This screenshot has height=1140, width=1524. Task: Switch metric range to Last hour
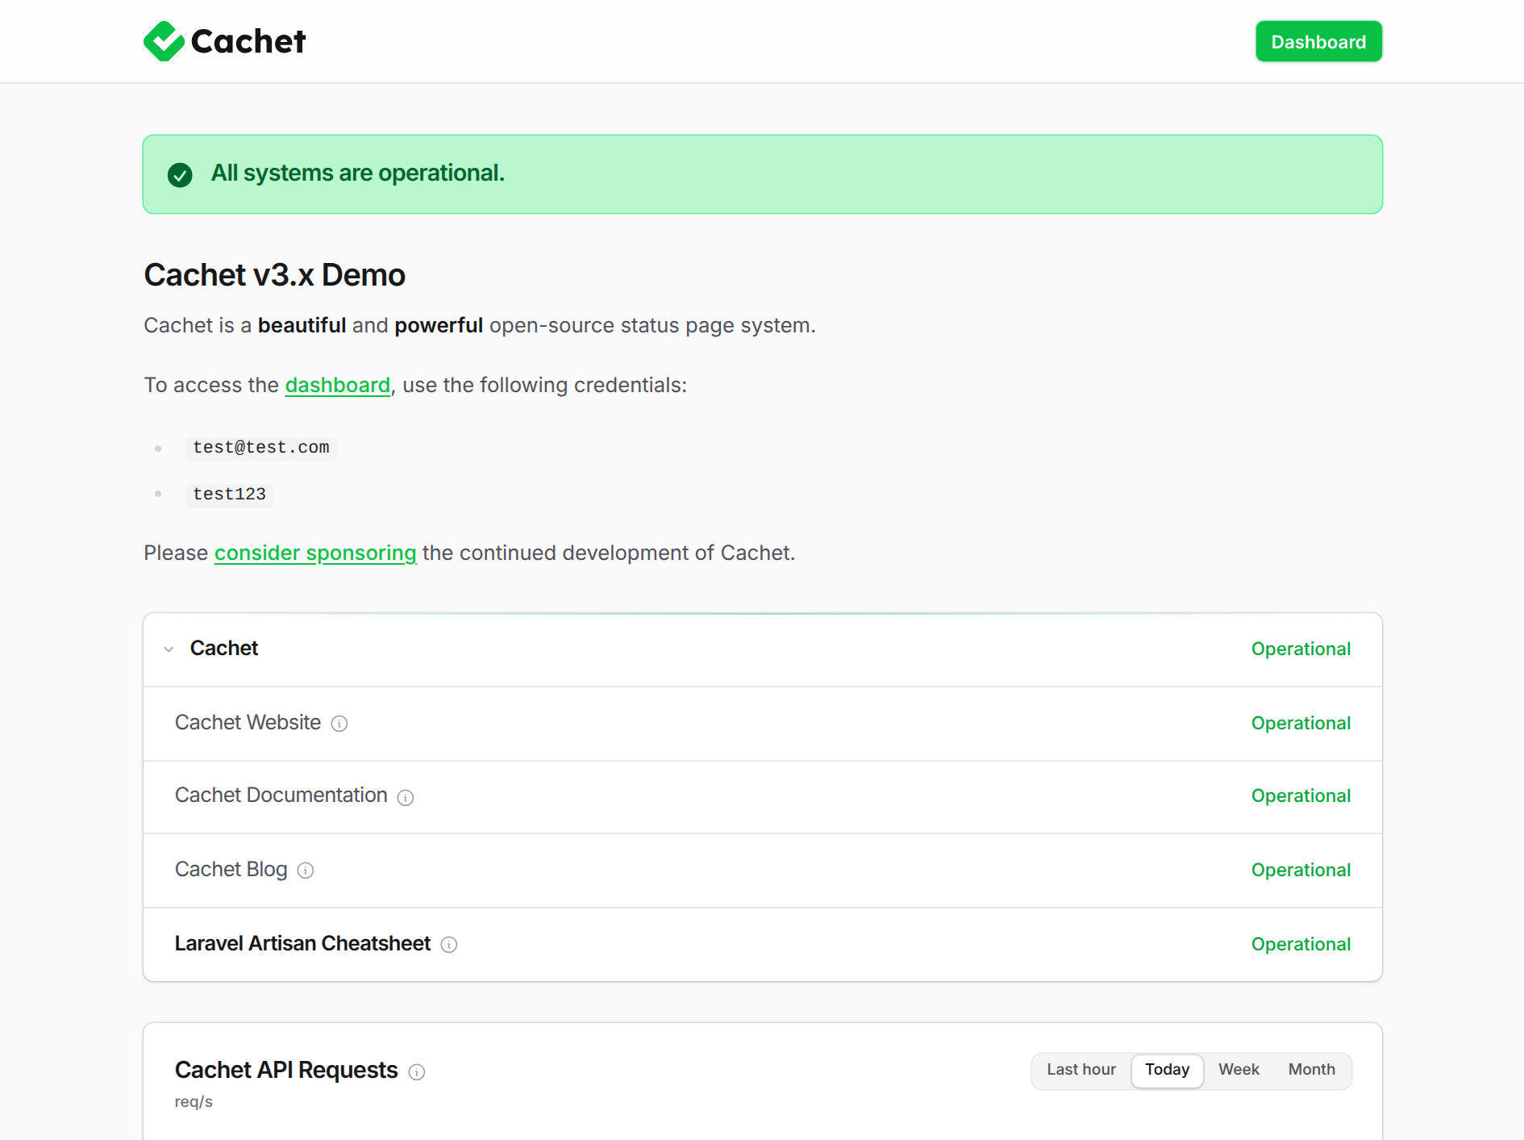(x=1081, y=1070)
